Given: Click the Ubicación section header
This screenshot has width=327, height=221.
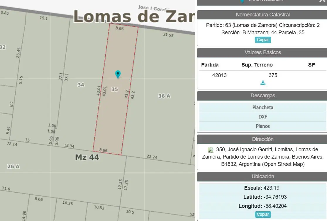Looking at the screenshot, I should (x=263, y=176).
